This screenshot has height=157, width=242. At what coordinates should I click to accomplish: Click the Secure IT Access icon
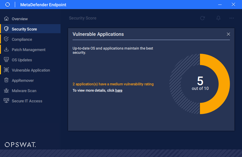6,101
